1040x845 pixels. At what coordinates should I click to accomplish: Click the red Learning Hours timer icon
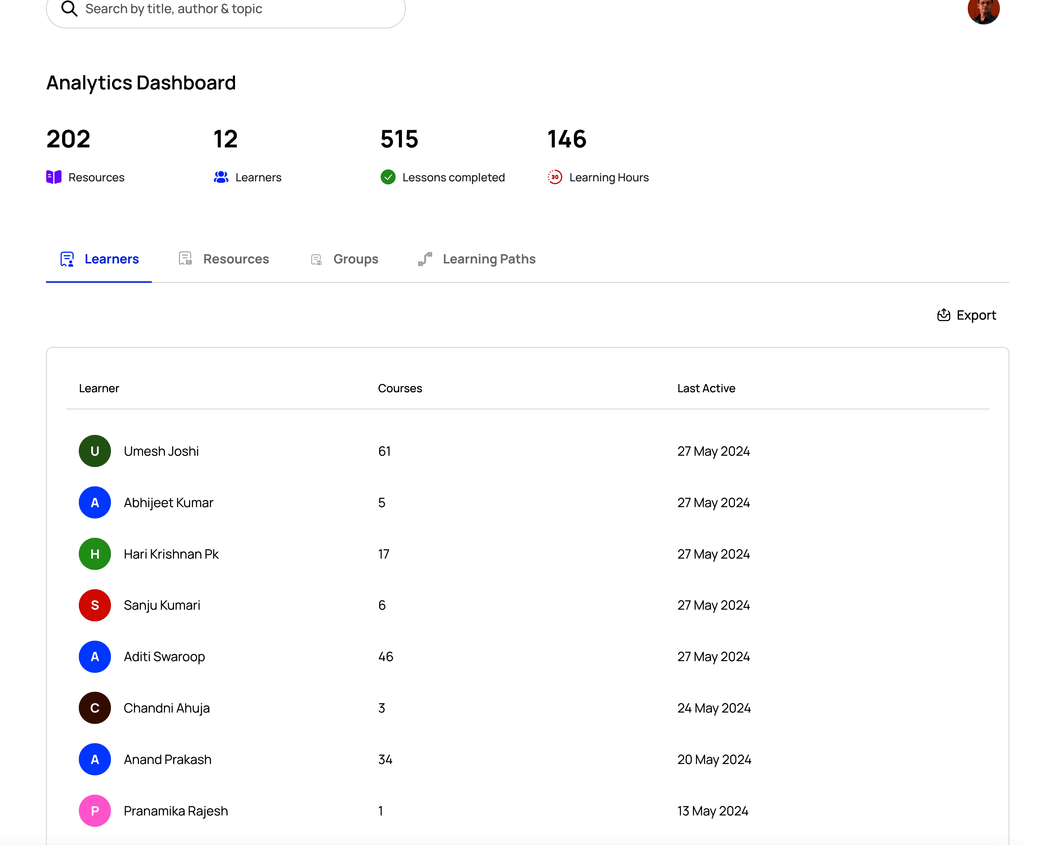[555, 177]
